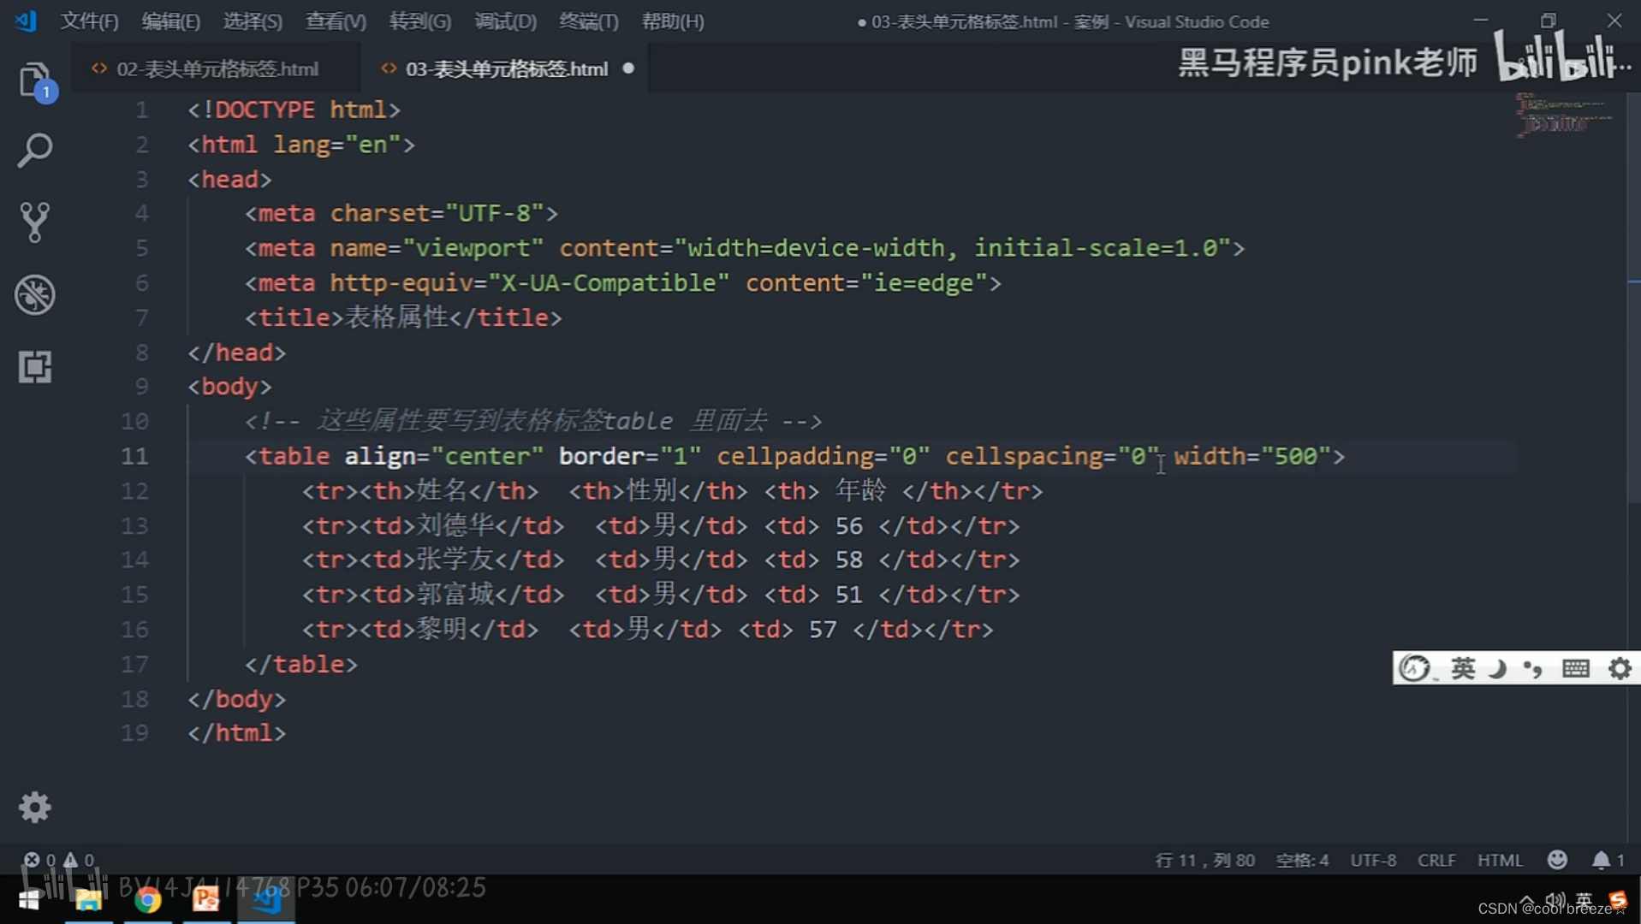The width and height of the screenshot is (1641, 924).
Task: Click the errors and warnings count in the status bar
Action: tap(59, 860)
